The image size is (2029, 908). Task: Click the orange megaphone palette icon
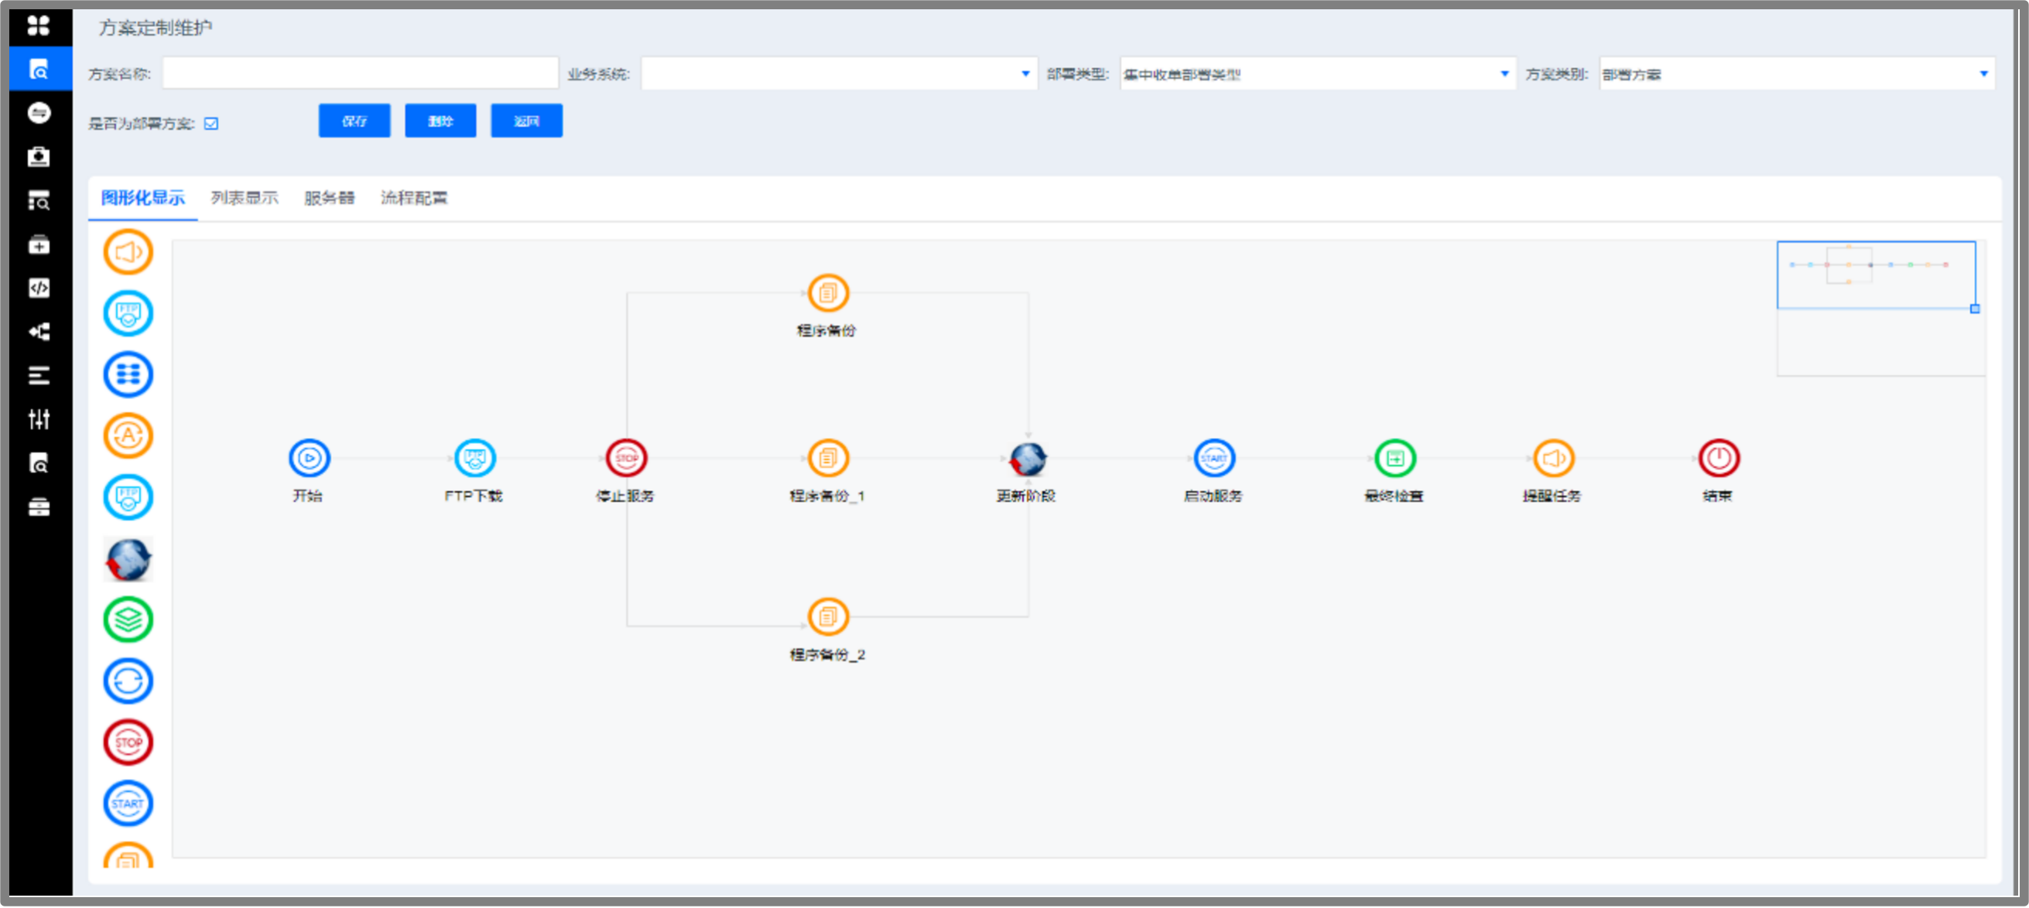[128, 252]
